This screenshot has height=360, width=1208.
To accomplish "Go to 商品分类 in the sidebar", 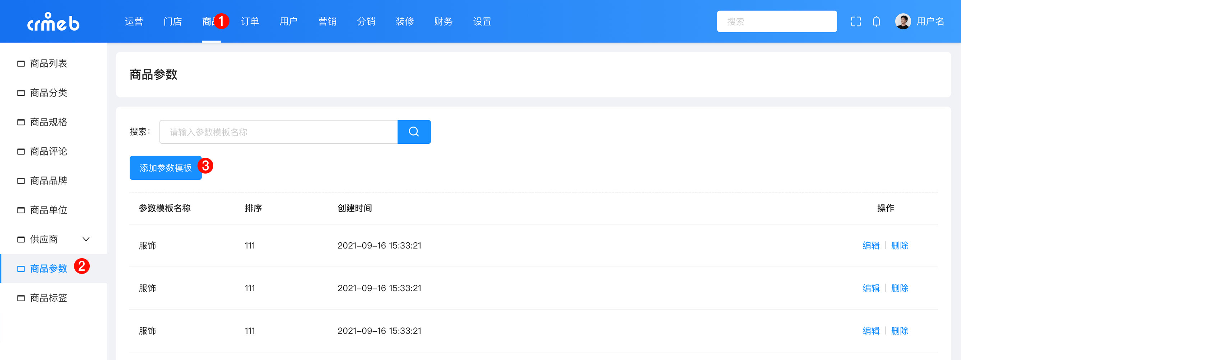I will pos(49,93).
